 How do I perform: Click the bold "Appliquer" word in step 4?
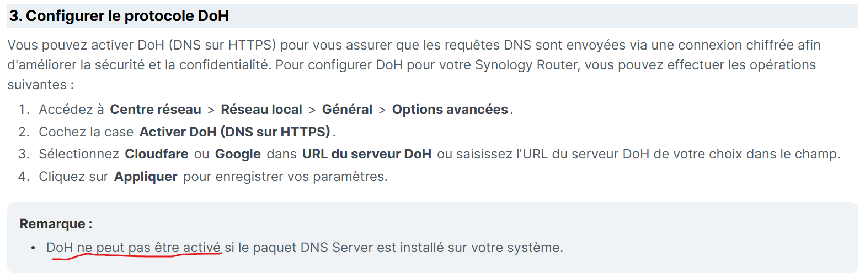[x=146, y=177]
